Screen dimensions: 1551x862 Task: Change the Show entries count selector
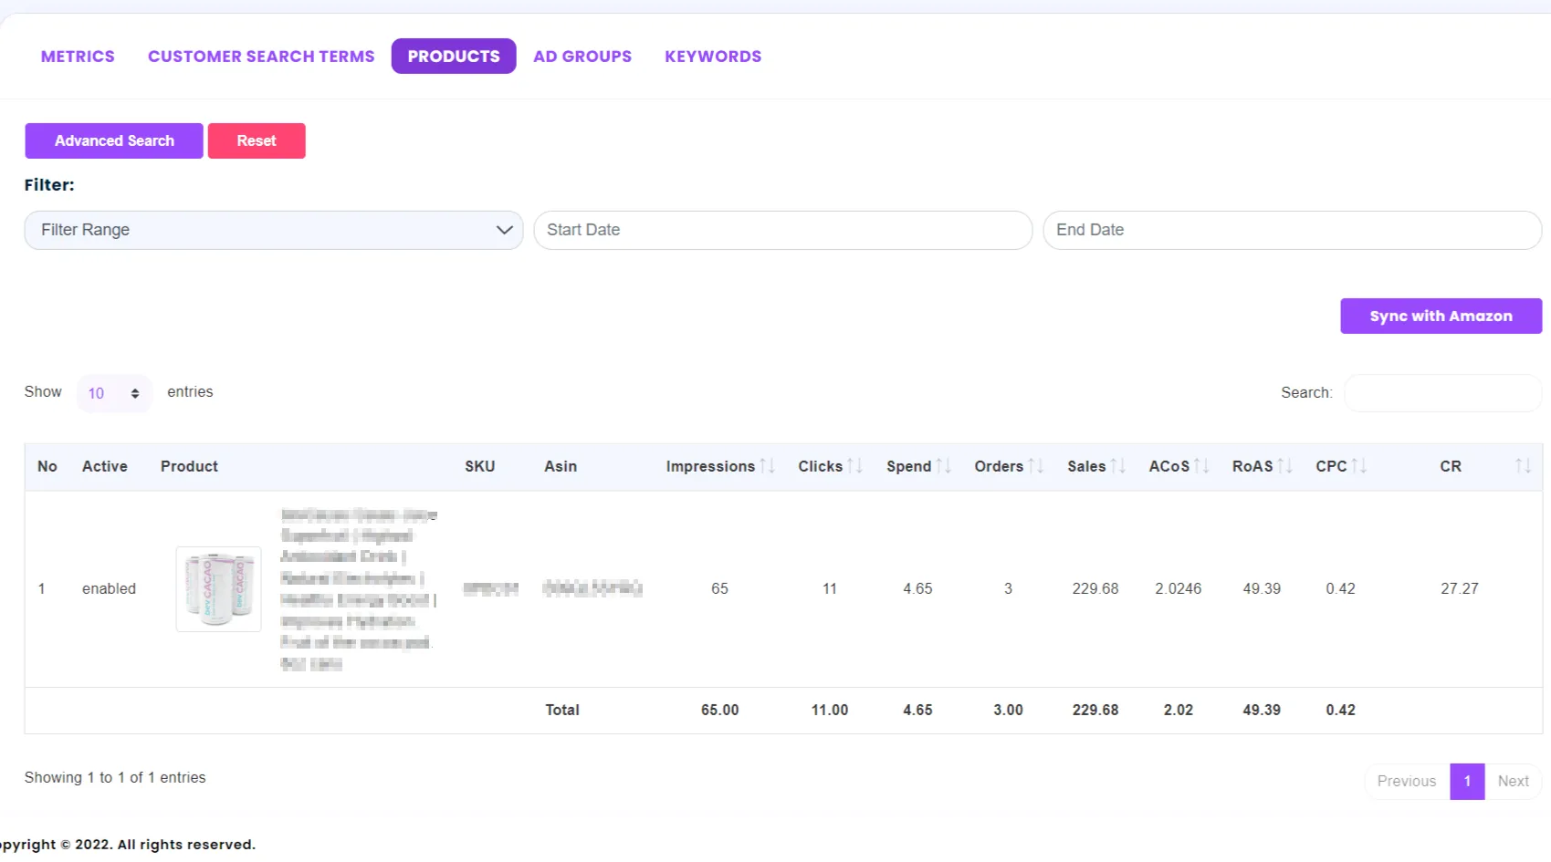click(114, 393)
